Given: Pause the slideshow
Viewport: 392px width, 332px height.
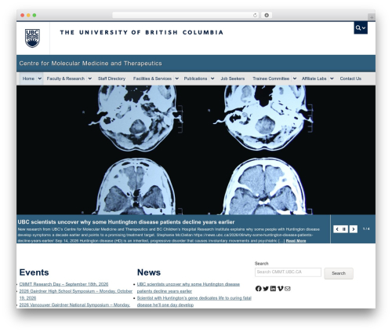Looking at the screenshot, I should (x=344, y=229).
